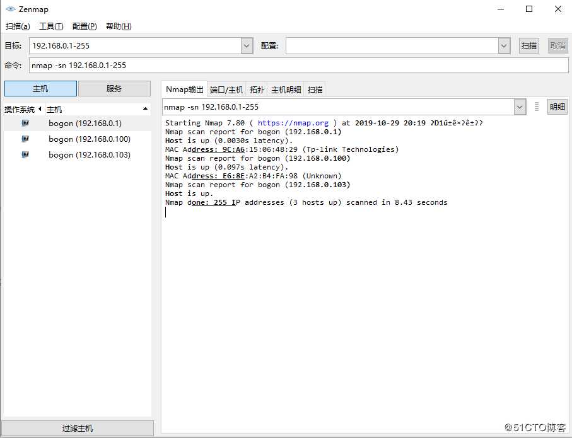
Task: Show the 服务 services list
Action: pos(114,89)
